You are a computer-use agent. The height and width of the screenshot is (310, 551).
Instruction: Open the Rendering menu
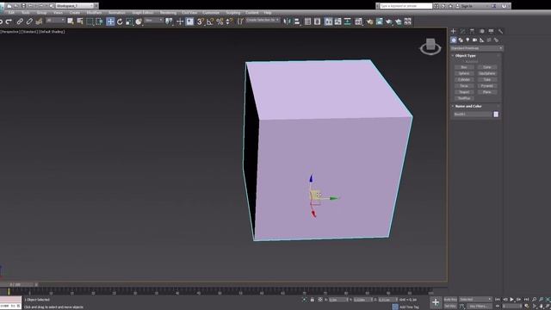168,13
